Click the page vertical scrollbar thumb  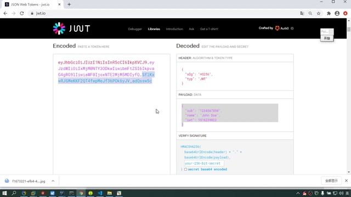pyautogui.click(x=349, y=30)
